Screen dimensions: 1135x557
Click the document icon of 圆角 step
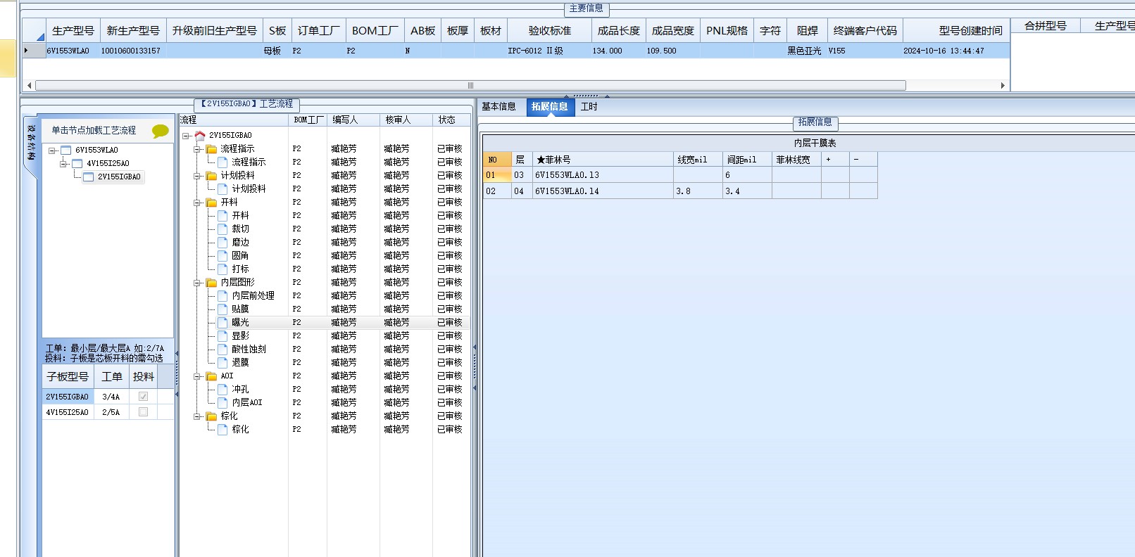point(222,255)
